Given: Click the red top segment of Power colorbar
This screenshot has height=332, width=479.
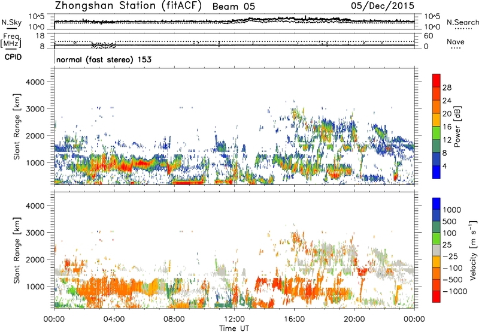Looking at the screenshot, I should tap(436, 80).
